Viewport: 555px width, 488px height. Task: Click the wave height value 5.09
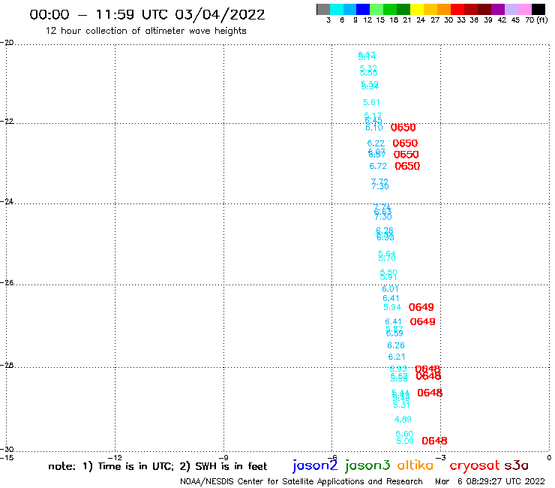(405, 441)
